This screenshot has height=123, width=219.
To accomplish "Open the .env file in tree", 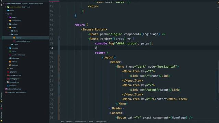I will pyautogui.click(x=11, y=68).
